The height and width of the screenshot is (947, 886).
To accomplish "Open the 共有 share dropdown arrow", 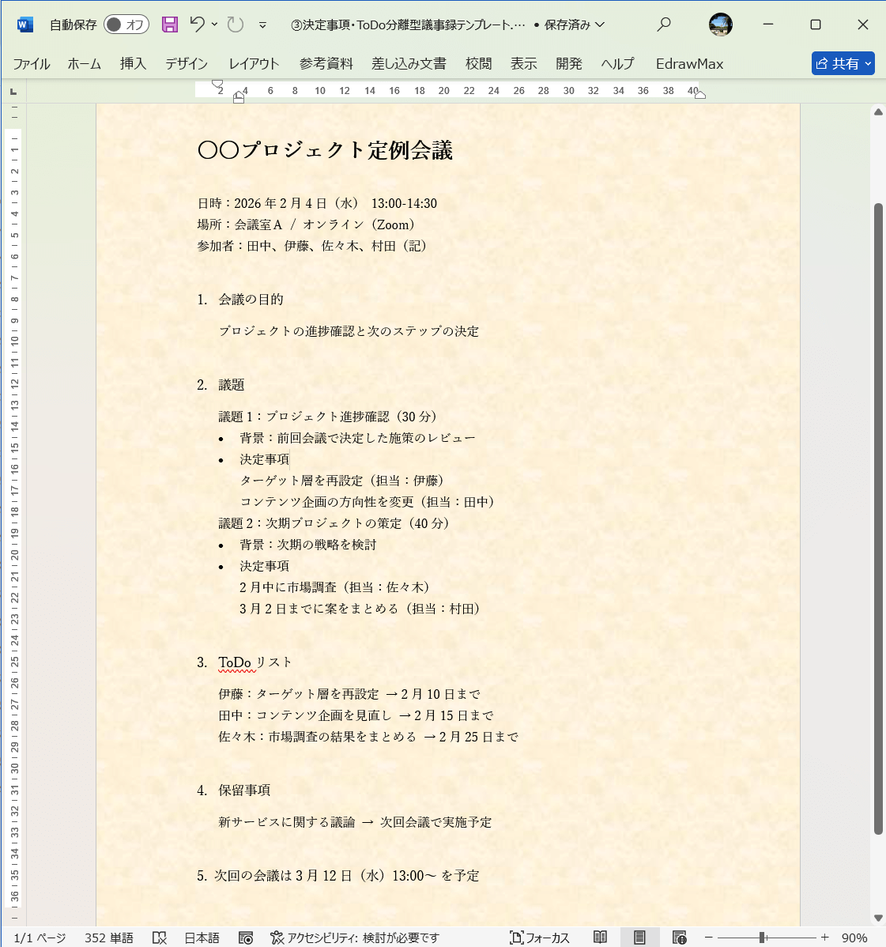I will point(866,63).
